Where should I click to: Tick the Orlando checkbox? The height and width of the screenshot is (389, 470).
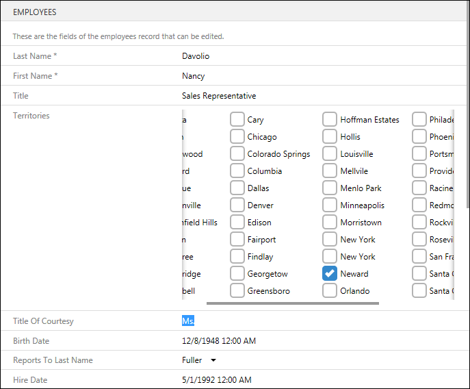coord(330,291)
